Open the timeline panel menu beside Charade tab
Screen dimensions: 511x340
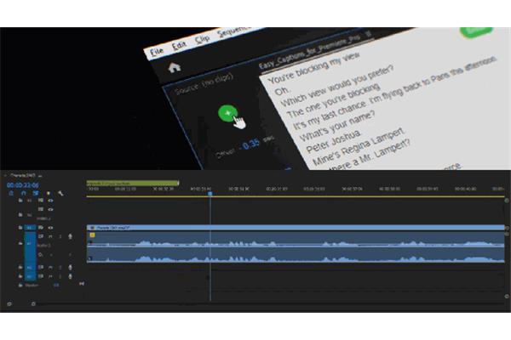click(40, 176)
